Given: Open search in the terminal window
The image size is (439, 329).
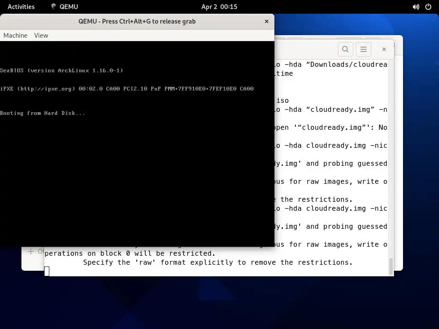Looking at the screenshot, I should [346, 49].
